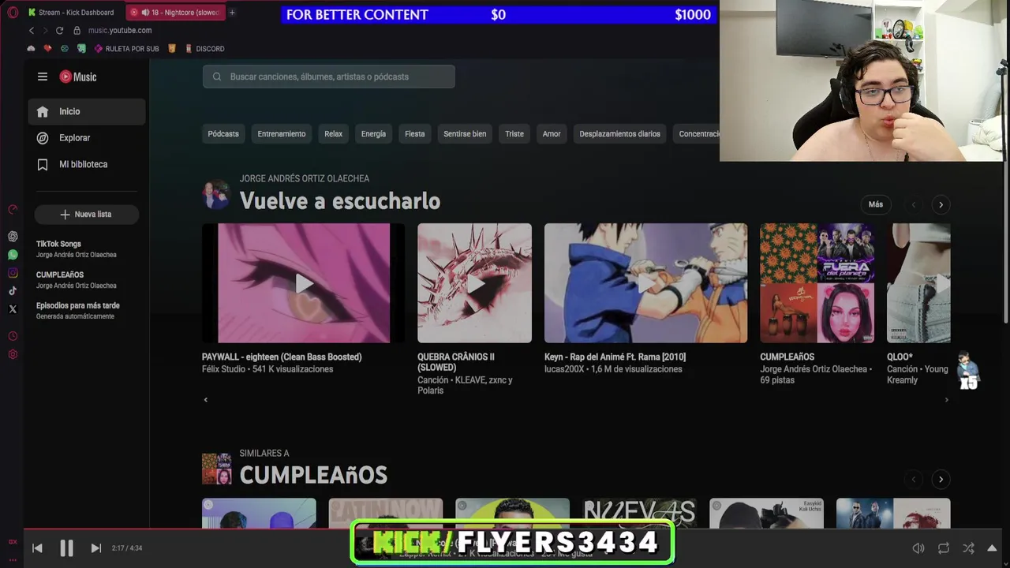Select Inicio in the sidebar
The height and width of the screenshot is (568, 1010).
coord(87,111)
